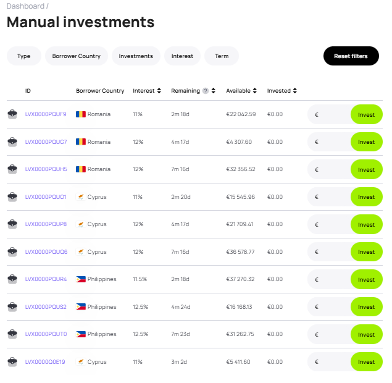Sort the table by Interest arrows
This screenshot has width=392, height=383.
tap(159, 91)
